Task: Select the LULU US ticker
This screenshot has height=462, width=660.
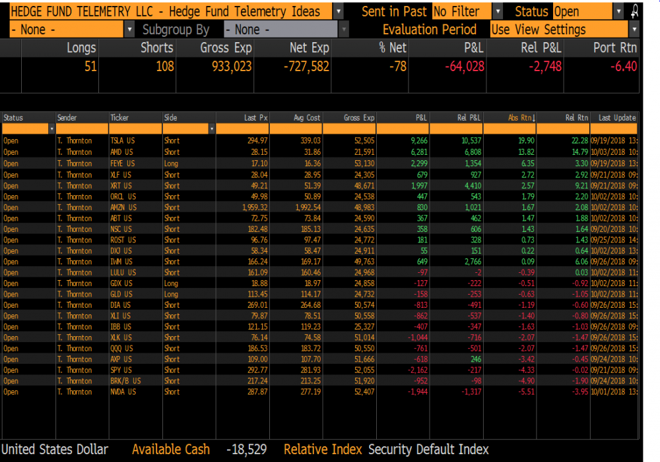Action: tap(123, 272)
